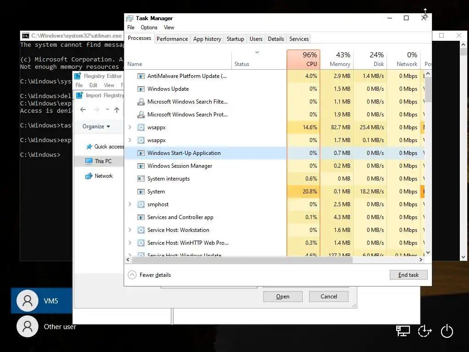Click the Microsoft Windows Search Protocol icon
The image size is (469, 352).
click(x=141, y=115)
